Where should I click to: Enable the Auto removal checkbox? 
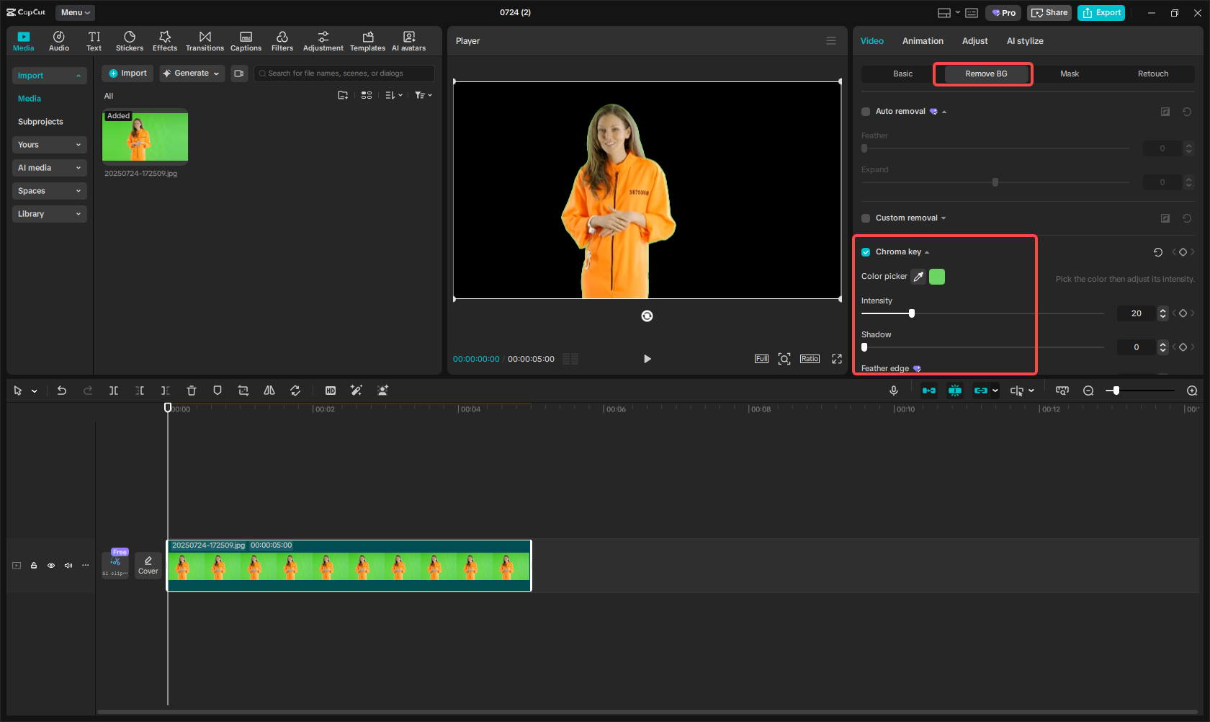point(866,112)
